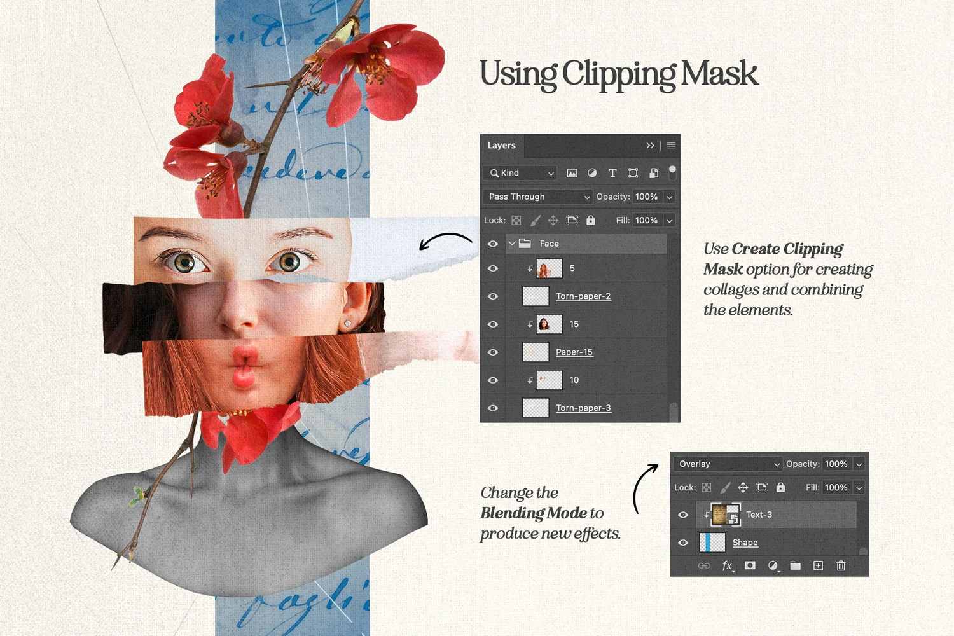This screenshot has width=954, height=636.
Task: Open Overlay blending mode dropdown
Action: coord(728,464)
